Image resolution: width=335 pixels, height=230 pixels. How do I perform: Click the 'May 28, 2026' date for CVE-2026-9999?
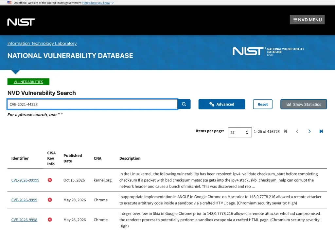pyautogui.click(x=75, y=200)
